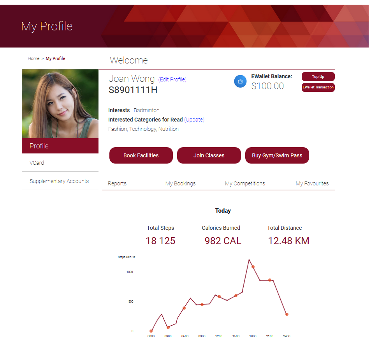Click the EWallet balance amount $100.00
The image size is (371, 340).
267,86
